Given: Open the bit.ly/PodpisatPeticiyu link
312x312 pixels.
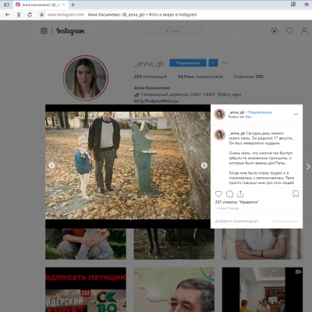Looking at the screenshot, I should (x=156, y=101).
